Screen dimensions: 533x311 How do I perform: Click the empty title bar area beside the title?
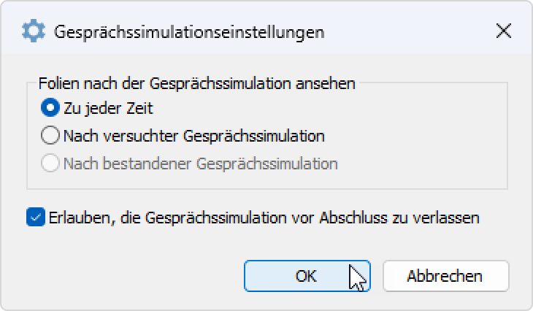click(x=408, y=31)
